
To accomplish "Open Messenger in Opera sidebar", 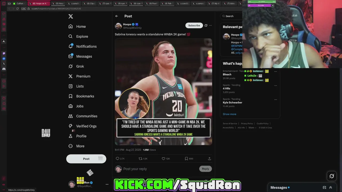I will point(4,59).
